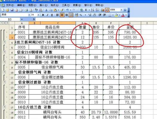Viewport: 157px width, 119px height.
Task: Activate the Format Painter brush
Action: tap(62, 10)
